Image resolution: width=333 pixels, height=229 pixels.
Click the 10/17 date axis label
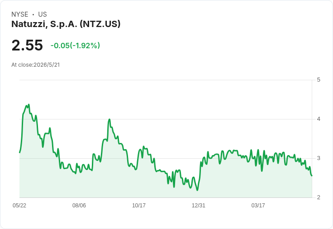point(139,205)
